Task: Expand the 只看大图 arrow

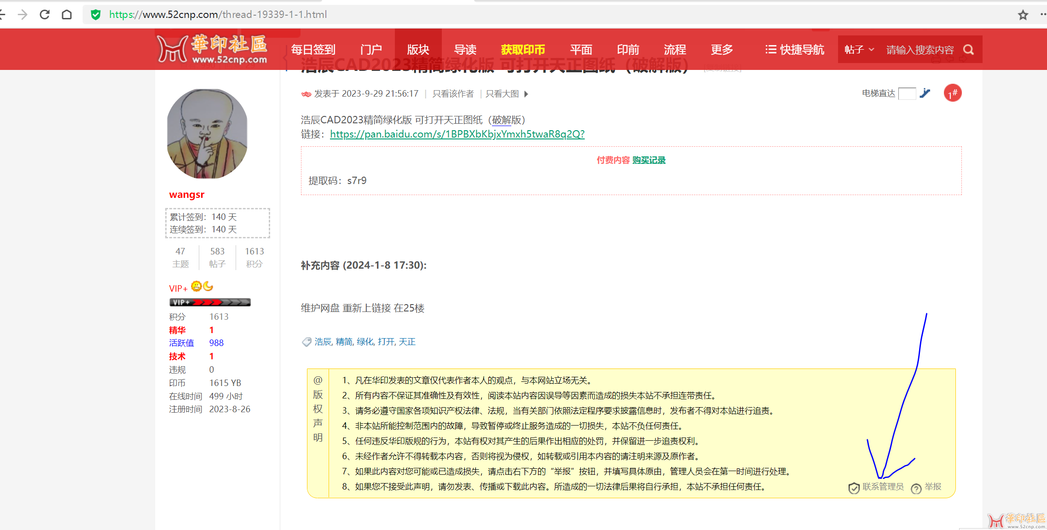Action: click(526, 94)
